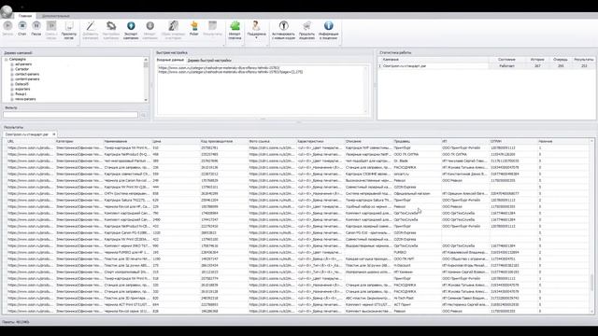Viewport: 598px width, 336px height.
Task: Click the Результаты toolbar icon
Action: tap(212, 29)
